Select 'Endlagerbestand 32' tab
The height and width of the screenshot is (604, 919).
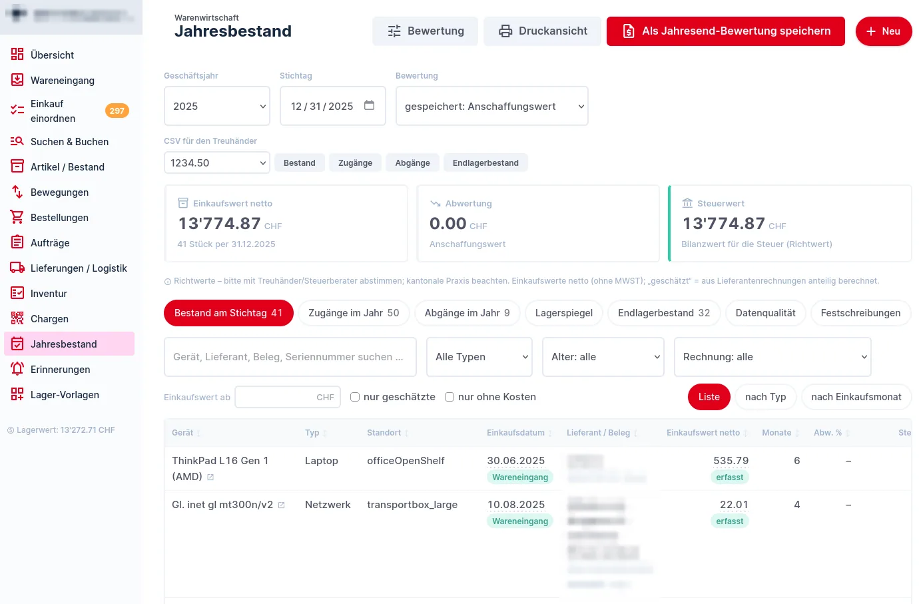664,313
